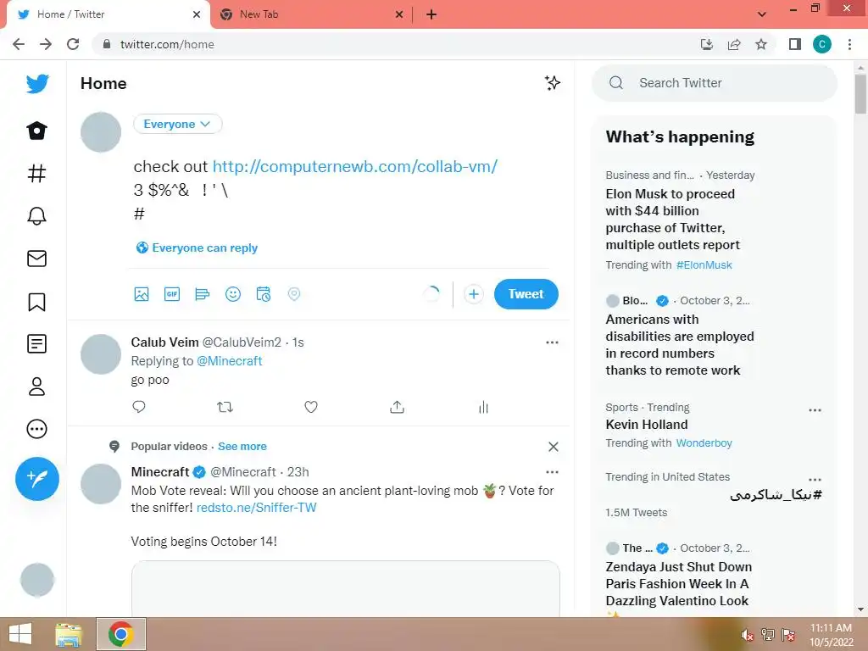Open more options for Kevin Holland trend
868x651 pixels.
click(815, 410)
